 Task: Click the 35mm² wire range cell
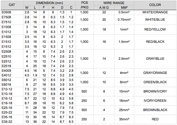click(124, 119)
